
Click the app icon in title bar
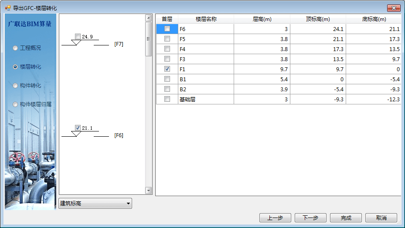point(8,8)
